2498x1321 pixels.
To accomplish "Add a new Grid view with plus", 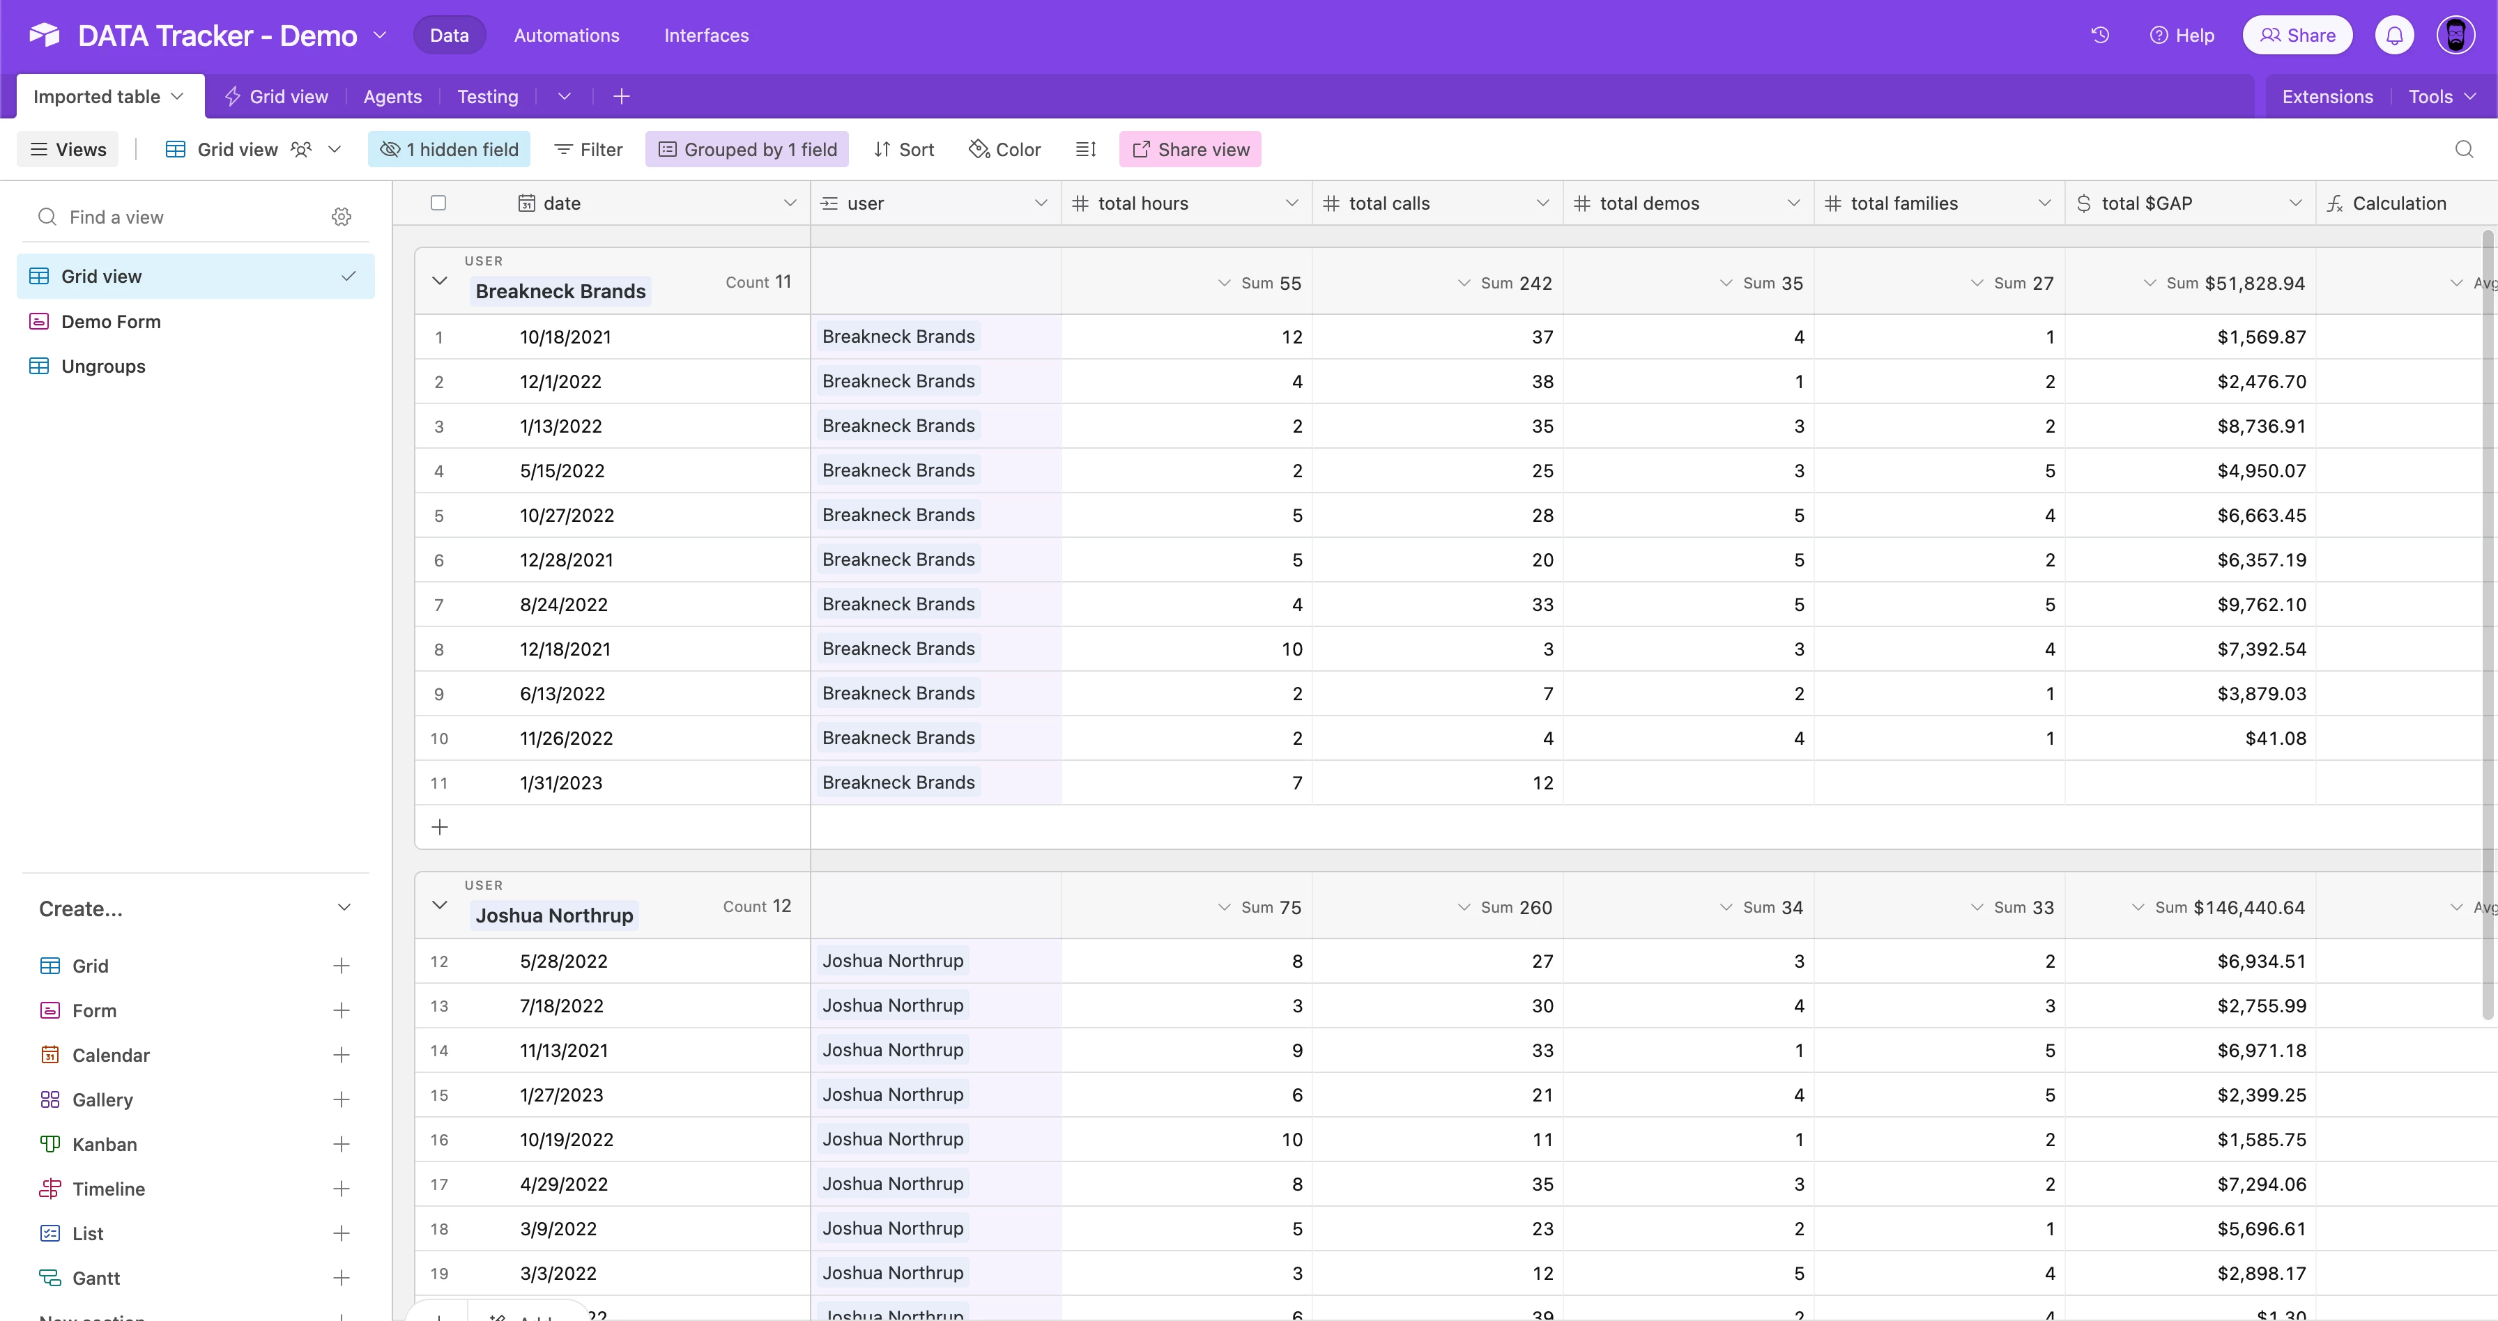I will (x=342, y=965).
